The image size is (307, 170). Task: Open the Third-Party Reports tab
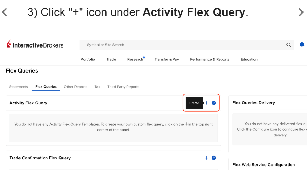coord(123,87)
